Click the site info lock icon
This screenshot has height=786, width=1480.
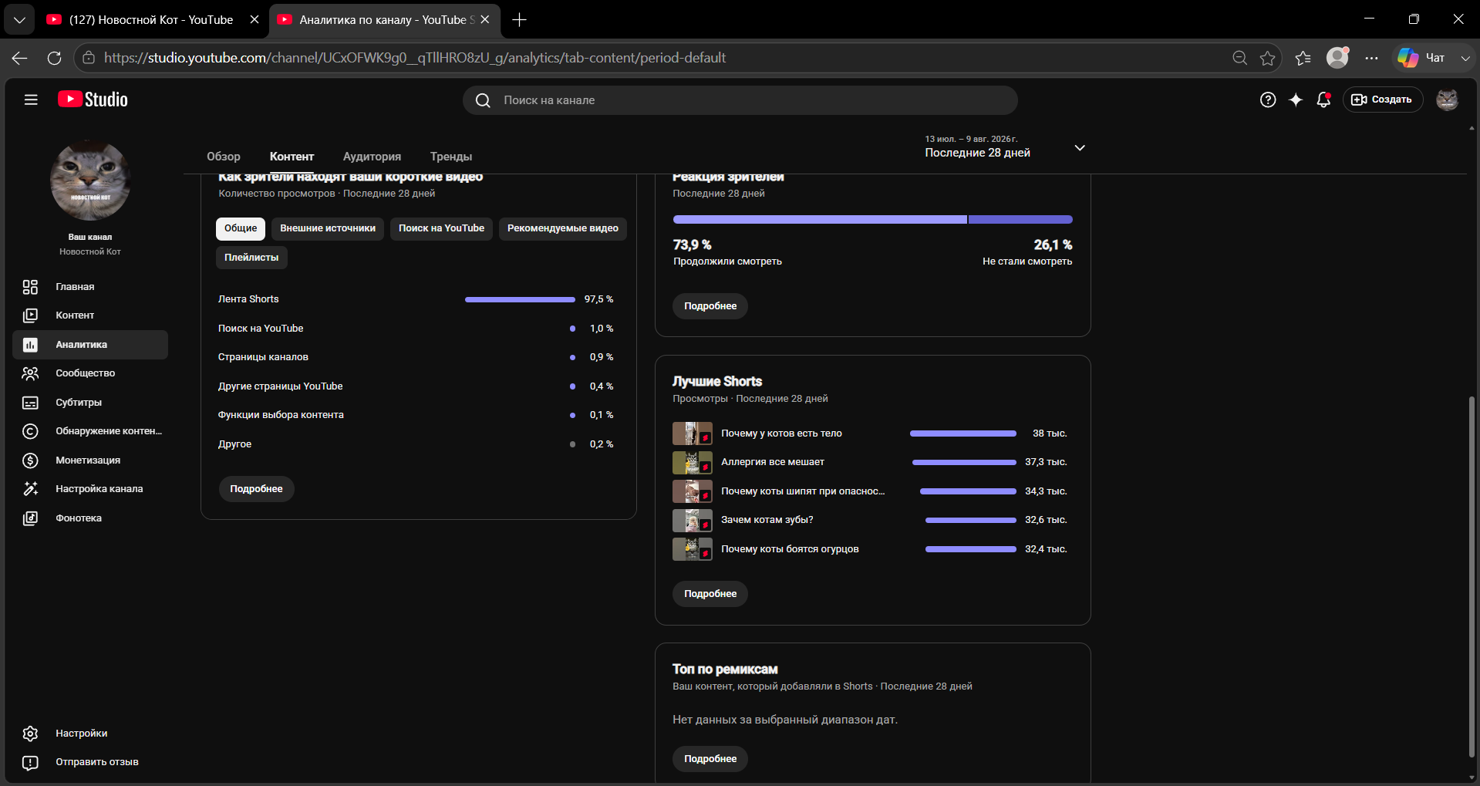point(89,58)
